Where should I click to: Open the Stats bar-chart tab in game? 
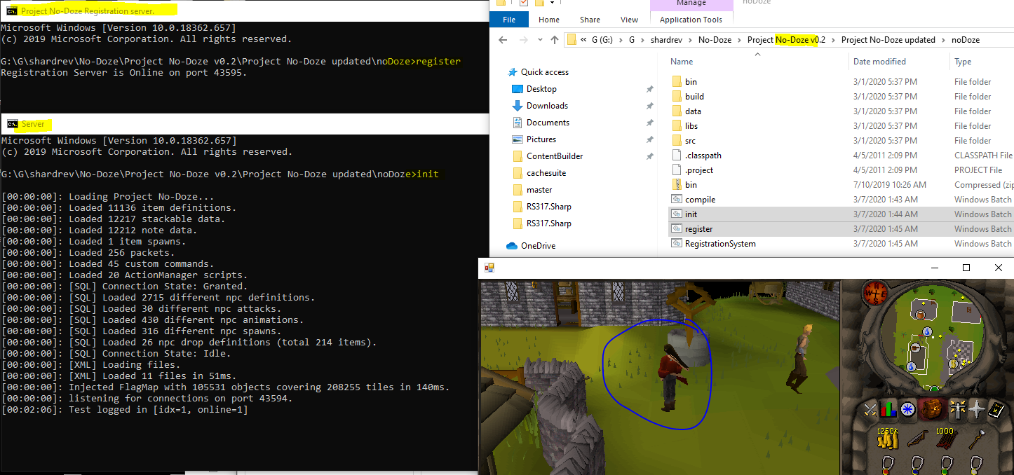coord(889,409)
